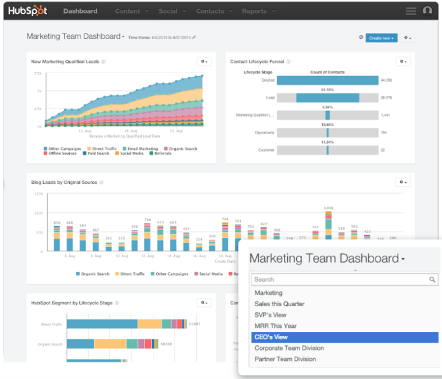Click the magnifier icon in the dashboard search box

[433, 279]
